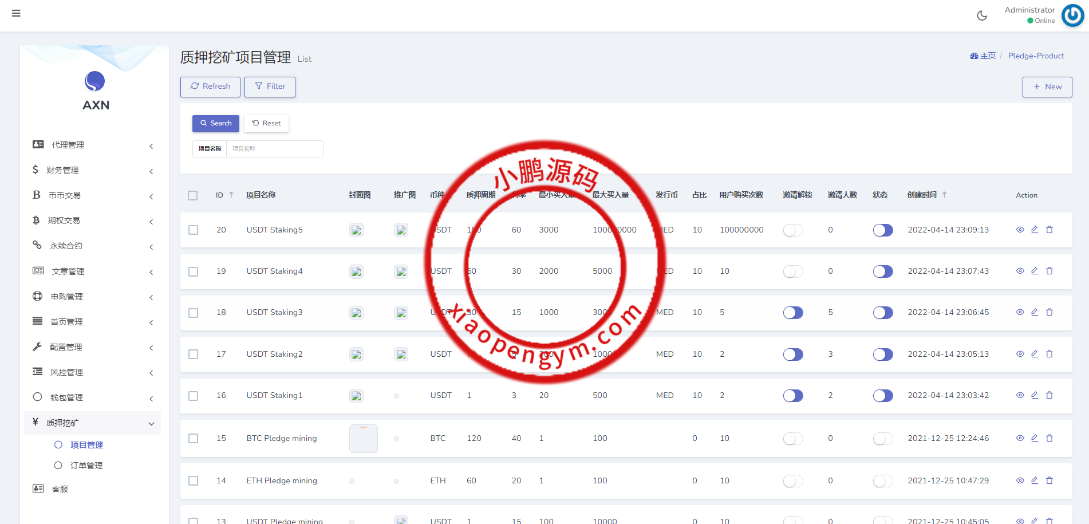Delete BTC Pledge mining with the trash icon
Screen dimensions: 1089x524
point(1050,438)
